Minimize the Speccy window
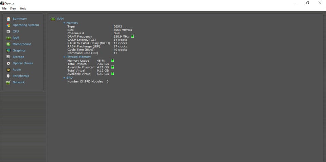The image size is (326, 162). pos(296,3)
